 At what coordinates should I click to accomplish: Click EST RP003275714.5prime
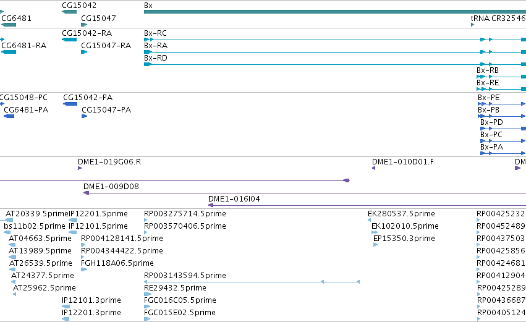[185, 214]
